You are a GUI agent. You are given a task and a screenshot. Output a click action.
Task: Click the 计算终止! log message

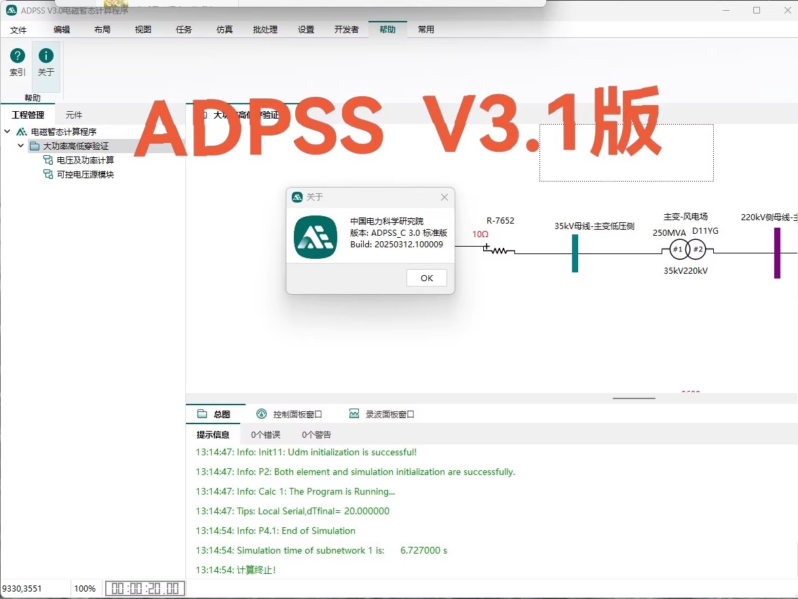coord(235,570)
